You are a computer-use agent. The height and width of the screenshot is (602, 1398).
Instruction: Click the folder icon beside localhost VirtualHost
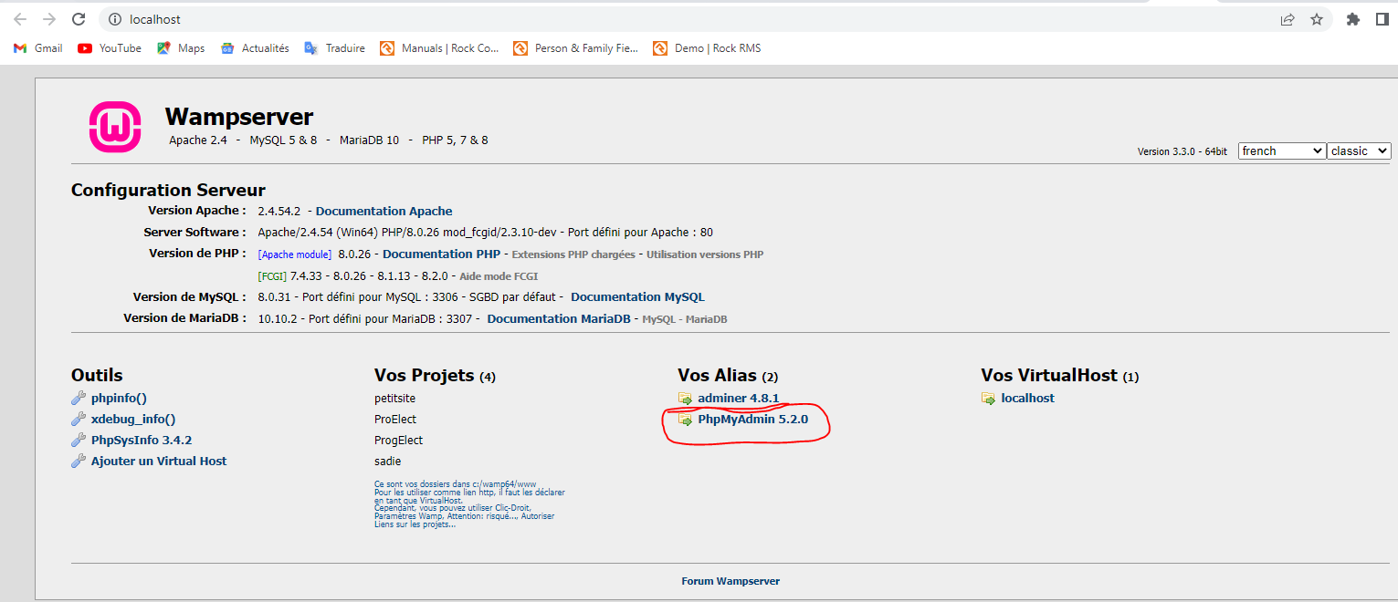pos(988,399)
